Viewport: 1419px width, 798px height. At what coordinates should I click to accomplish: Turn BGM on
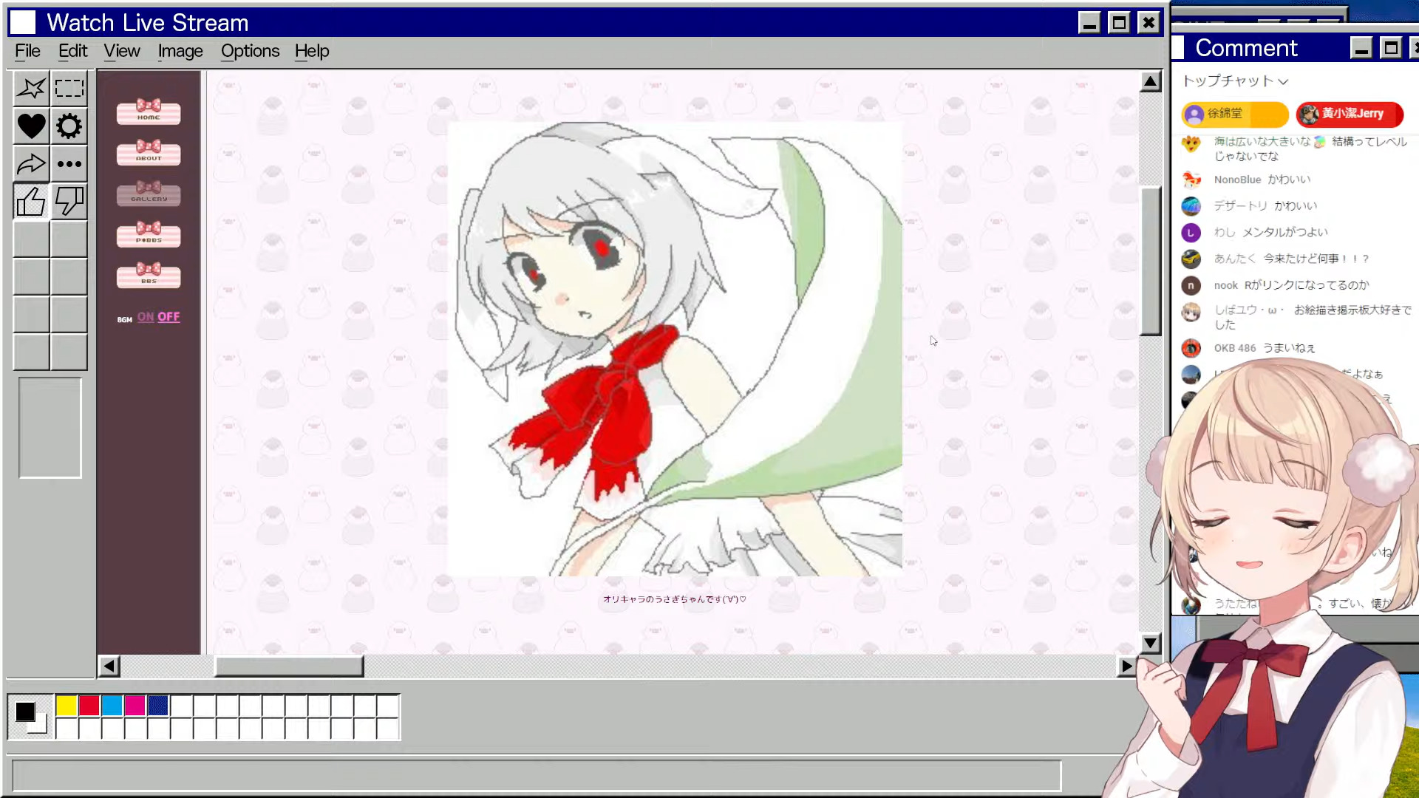coord(146,317)
